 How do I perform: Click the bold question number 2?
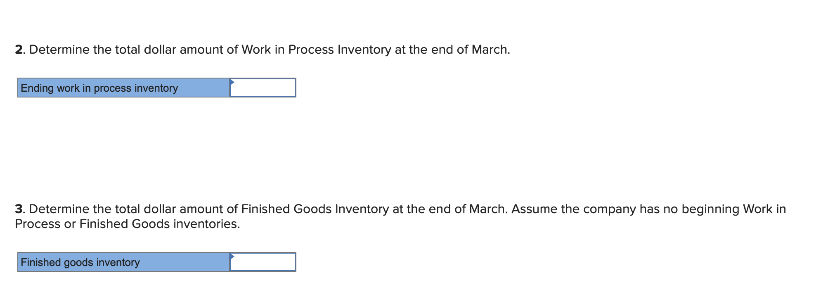click(x=19, y=50)
